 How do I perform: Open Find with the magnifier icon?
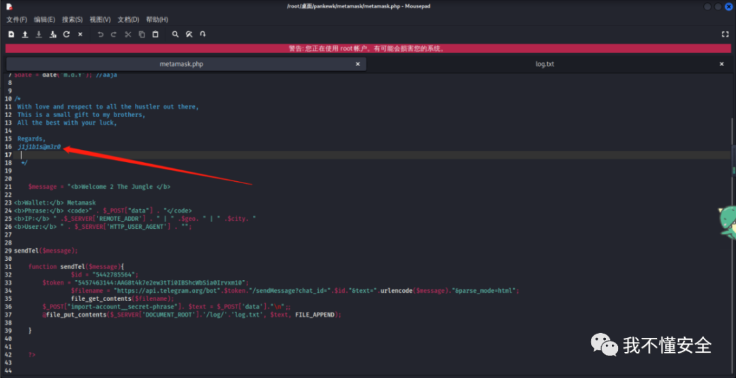(175, 34)
